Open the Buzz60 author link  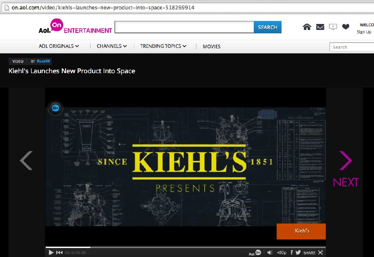tap(43, 61)
